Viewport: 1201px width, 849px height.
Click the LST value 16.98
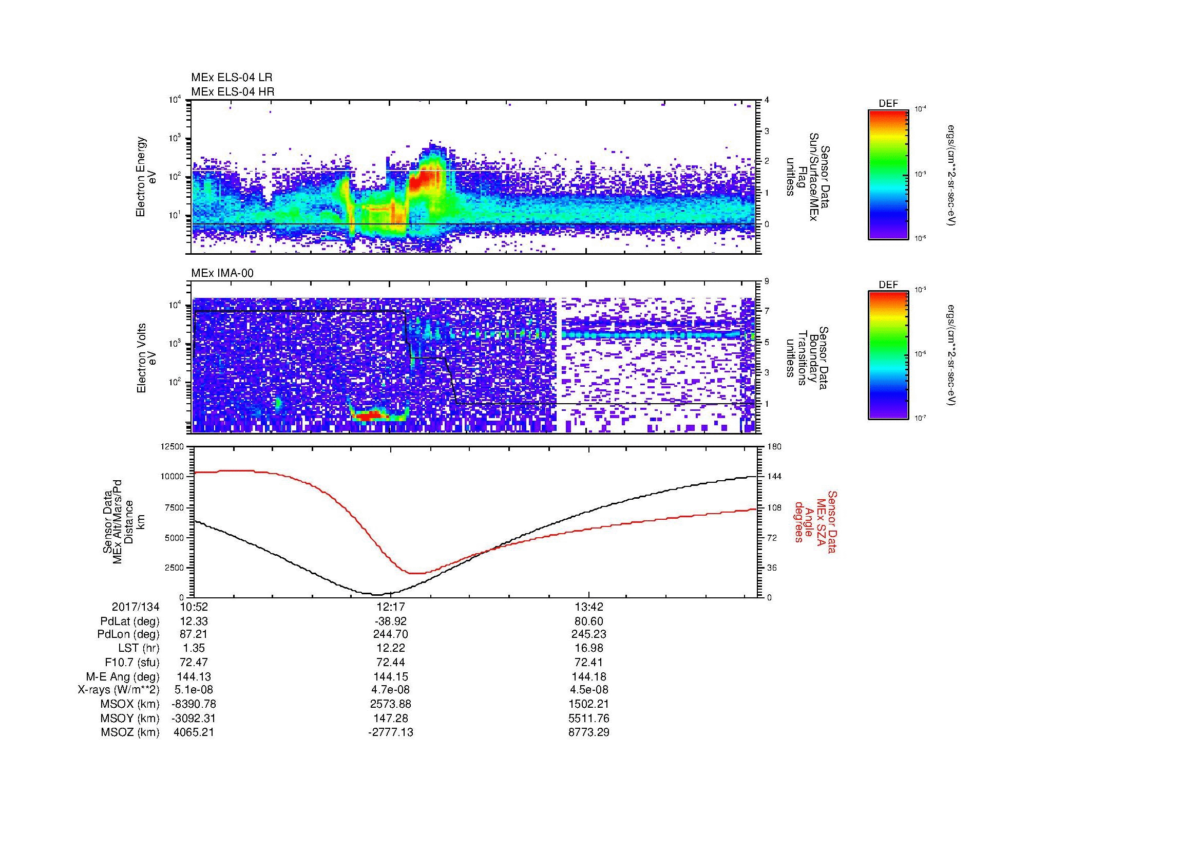pos(589,649)
